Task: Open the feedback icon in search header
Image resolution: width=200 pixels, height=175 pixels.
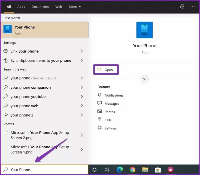Action: 182,7
